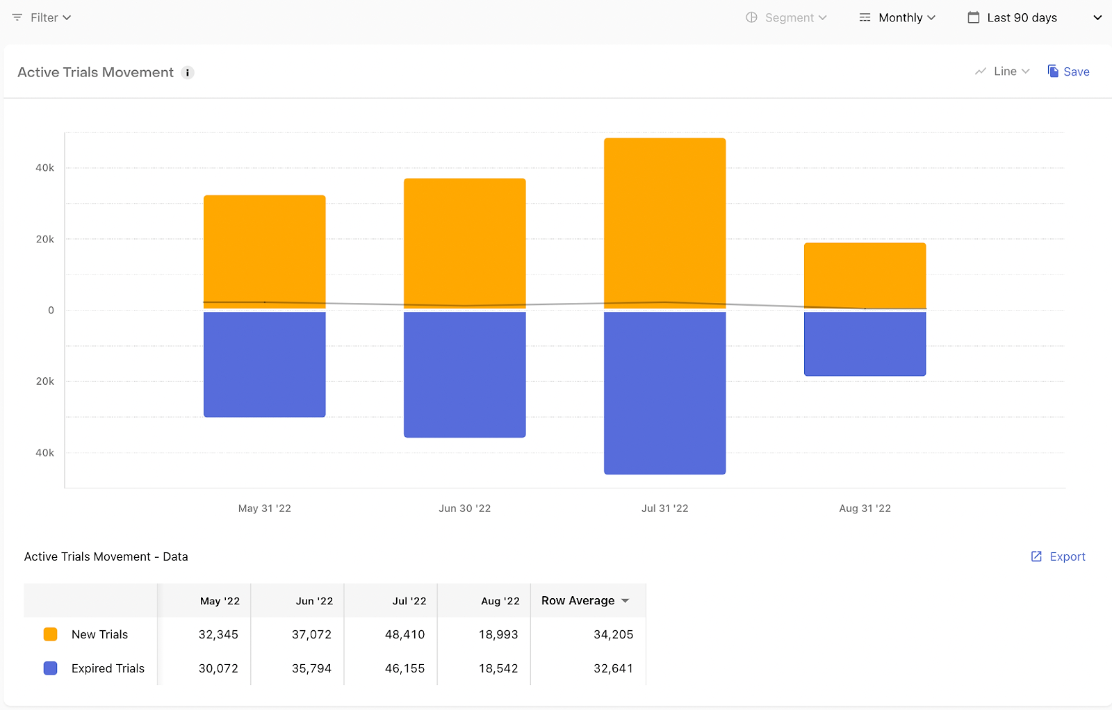Click the Aug 31 '22 blue bar
Screen dimensions: 1112x710
click(x=865, y=344)
